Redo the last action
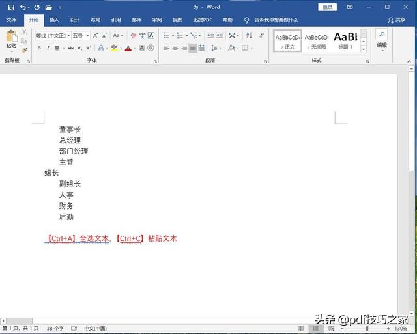Viewport: 417px width, 334px height. coord(36,7)
